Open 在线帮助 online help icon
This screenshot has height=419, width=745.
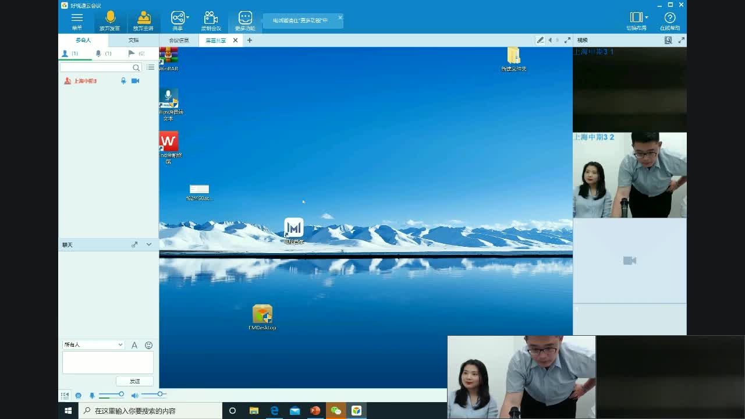670,21
